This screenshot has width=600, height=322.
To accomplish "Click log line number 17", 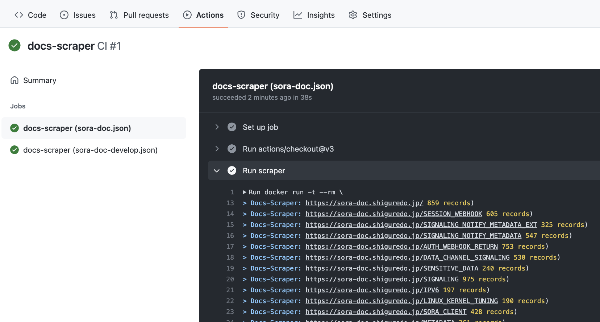I will [x=230, y=247].
